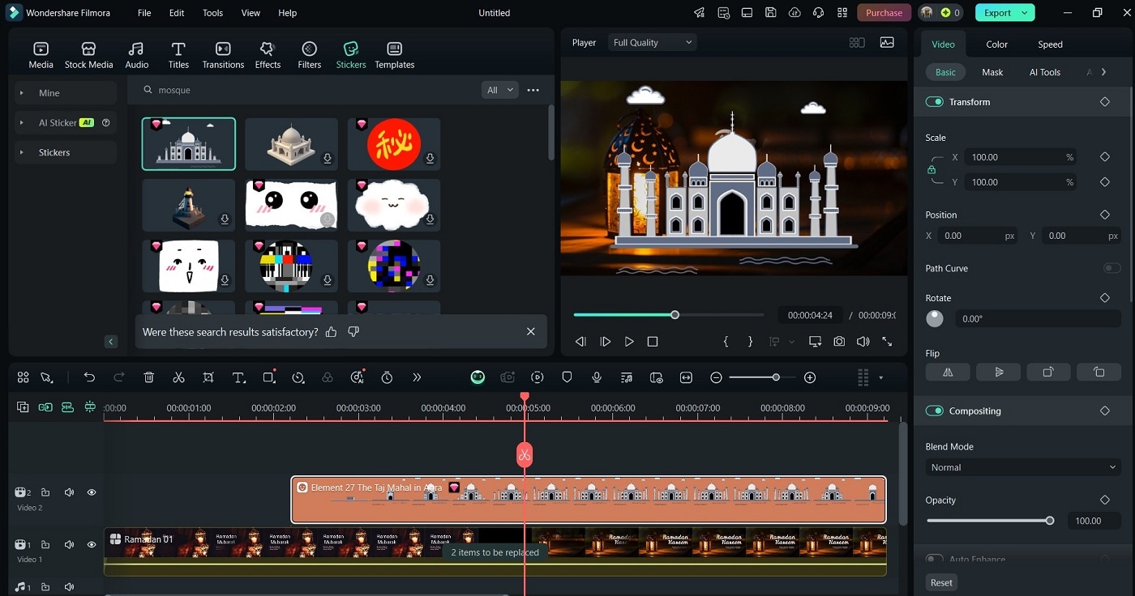Screen dimensions: 1135x596
Task: Switch to the Transitions tab
Action: [x=223, y=55]
